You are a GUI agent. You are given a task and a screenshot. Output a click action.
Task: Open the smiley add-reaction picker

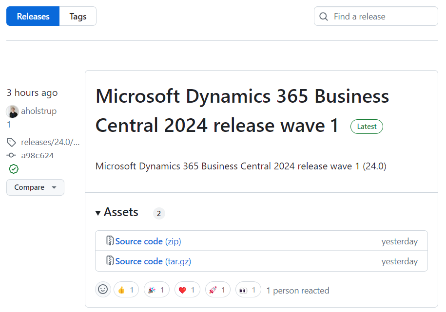[103, 289]
